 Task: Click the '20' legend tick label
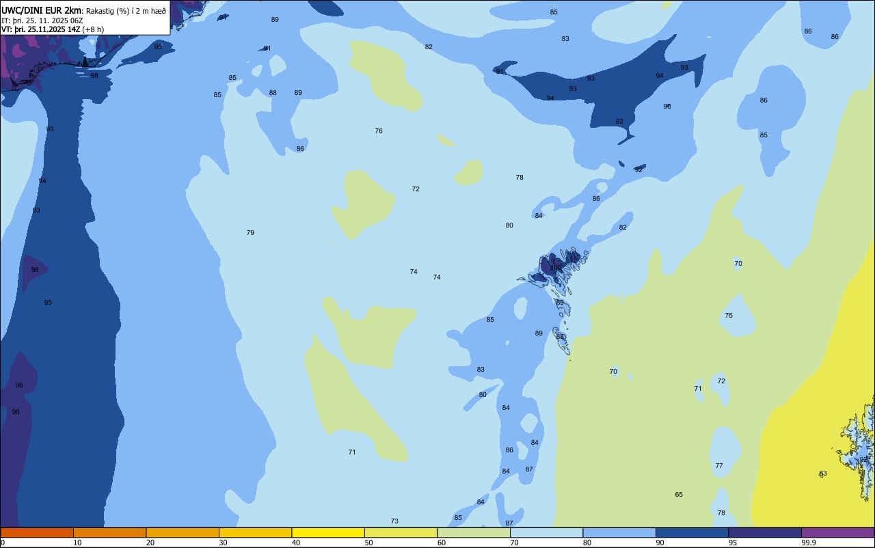[x=150, y=543]
